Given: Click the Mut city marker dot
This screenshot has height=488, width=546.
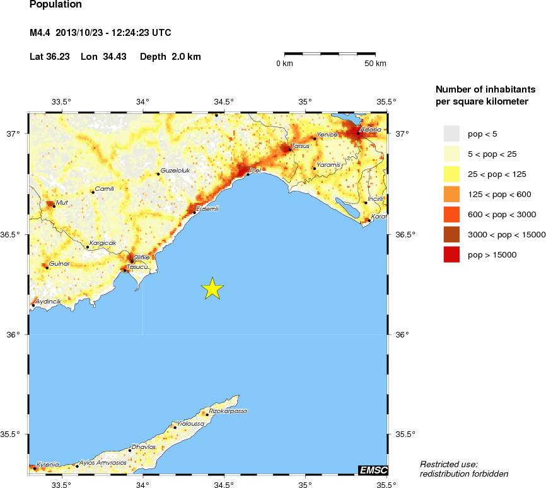Looking at the screenshot, I should point(53,207).
